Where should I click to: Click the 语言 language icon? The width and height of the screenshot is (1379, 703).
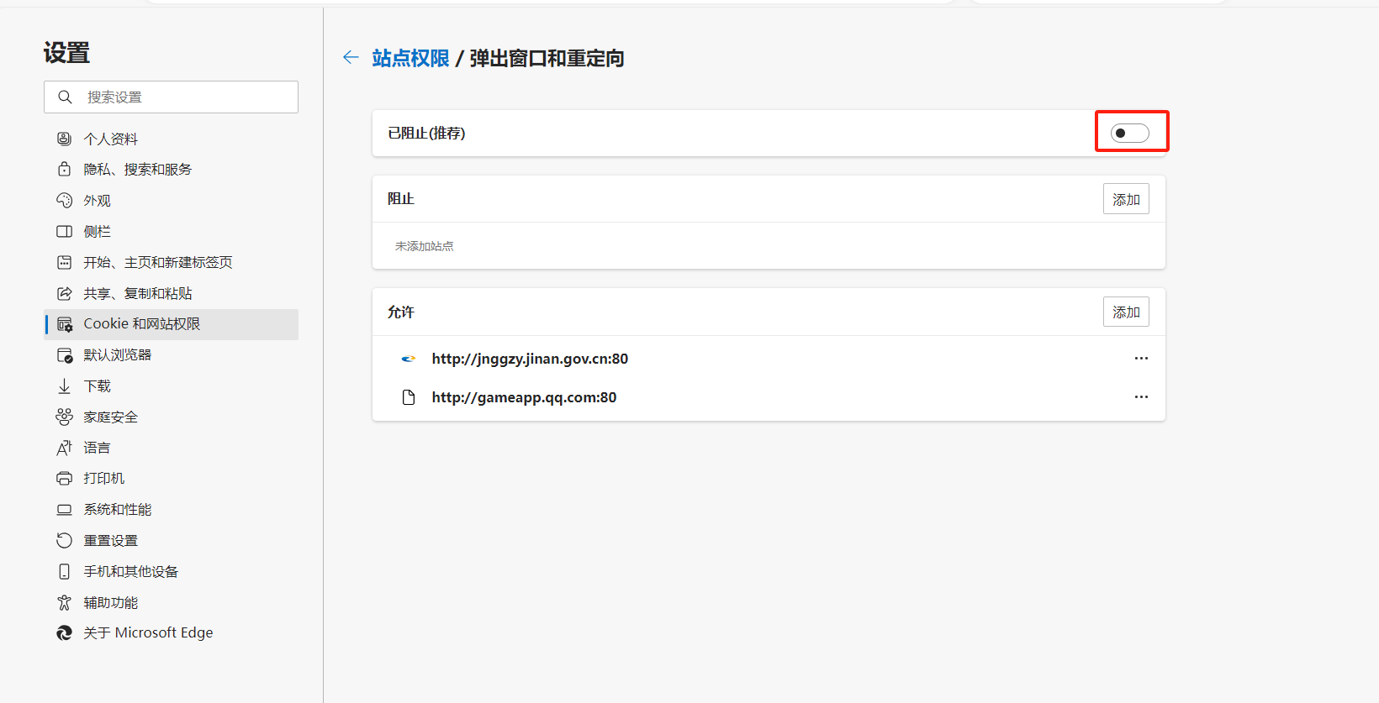pyautogui.click(x=64, y=449)
